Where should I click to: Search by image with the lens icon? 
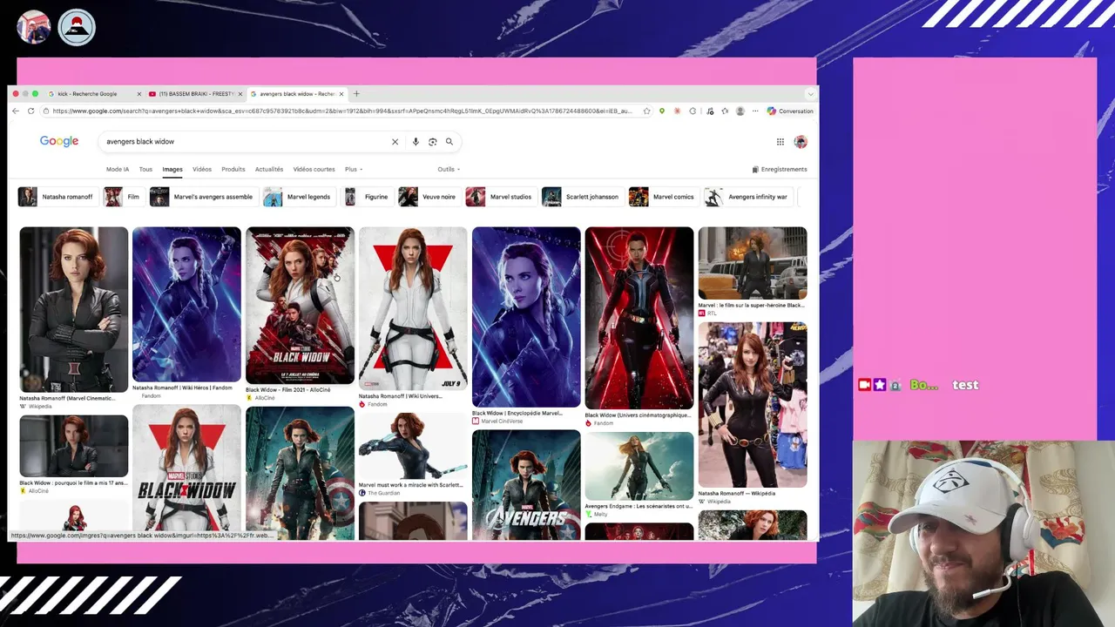click(x=432, y=142)
